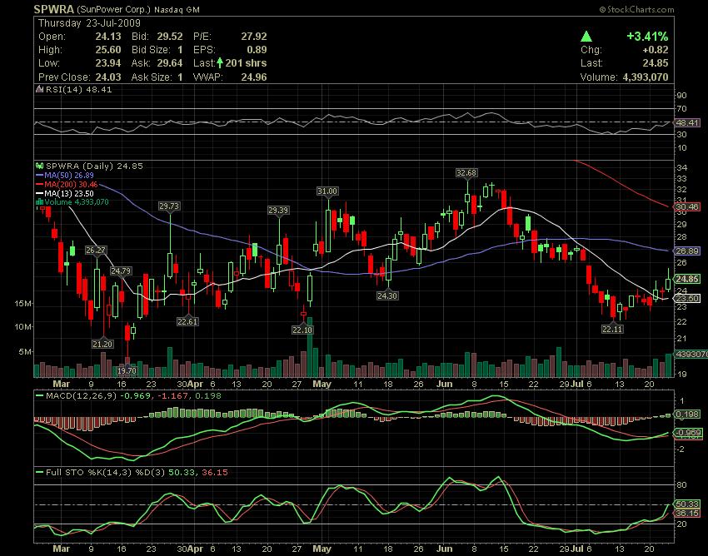Click the Bid value 29.52
Screen dimensions: 708x556
(170, 37)
